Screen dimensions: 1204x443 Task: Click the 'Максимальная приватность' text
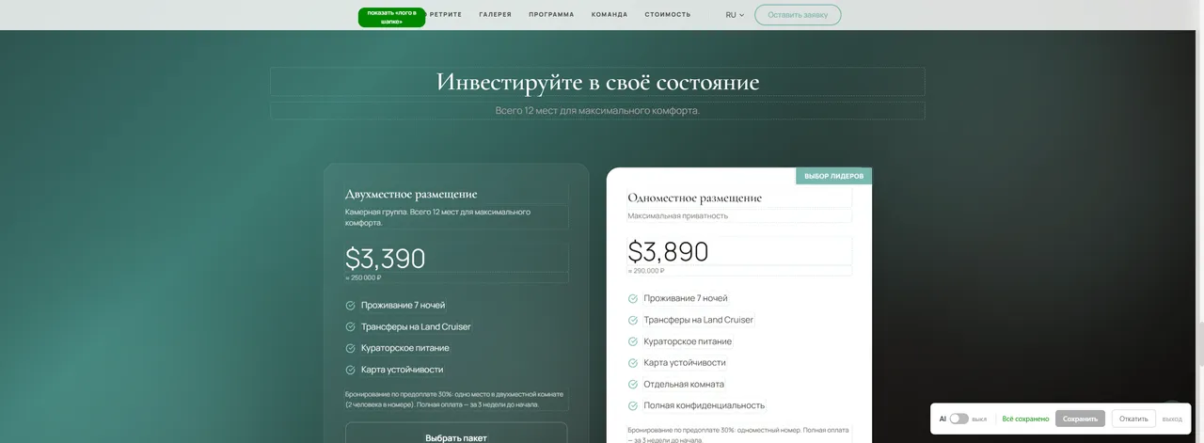pos(678,216)
